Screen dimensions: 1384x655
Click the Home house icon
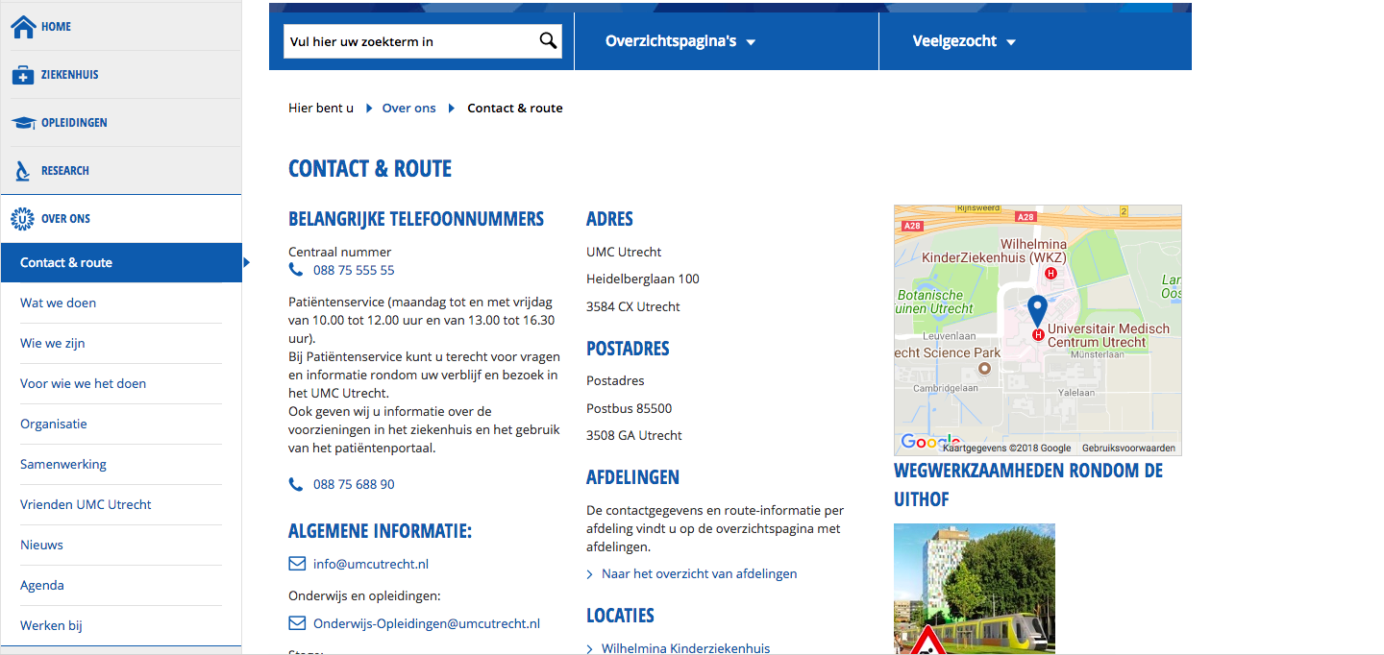coord(23,27)
